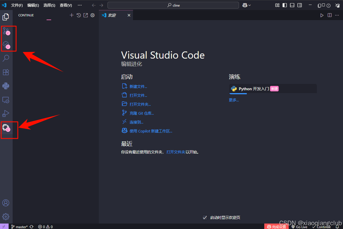Click the master* branch in status bar
The image size is (343, 229).
pos(20,227)
